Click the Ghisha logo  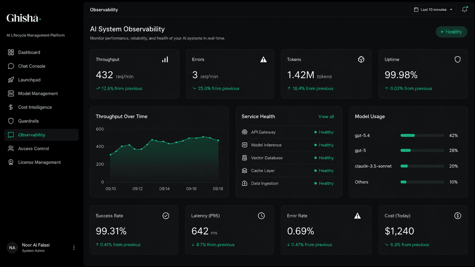click(24, 18)
